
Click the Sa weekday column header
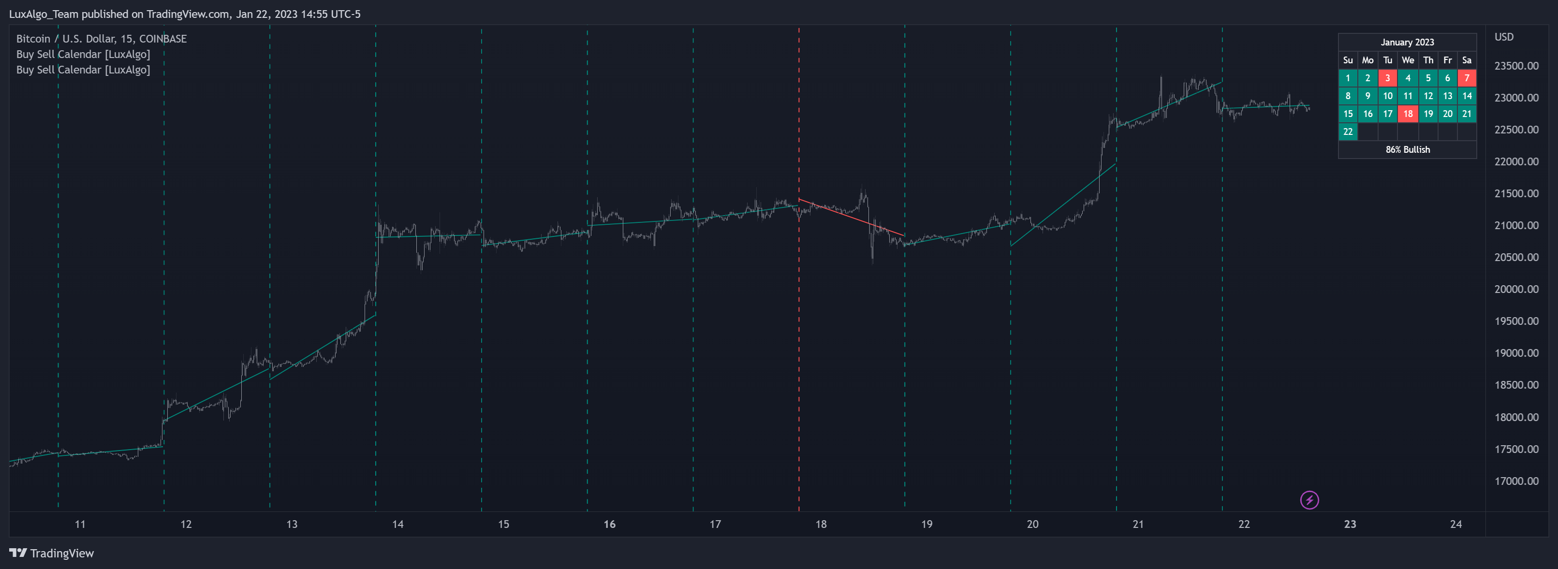[1467, 60]
